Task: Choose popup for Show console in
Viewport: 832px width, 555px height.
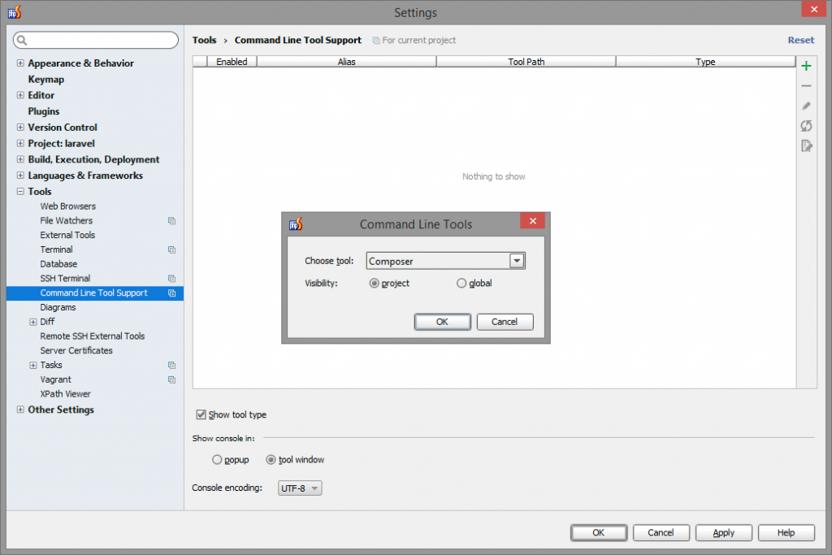Action: click(x=215, y=459)
